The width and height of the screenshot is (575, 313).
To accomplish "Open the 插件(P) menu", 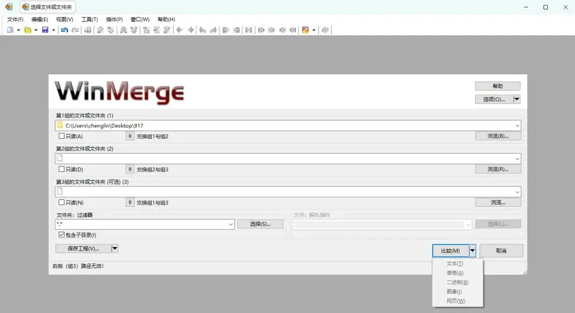I will [114, 20].
